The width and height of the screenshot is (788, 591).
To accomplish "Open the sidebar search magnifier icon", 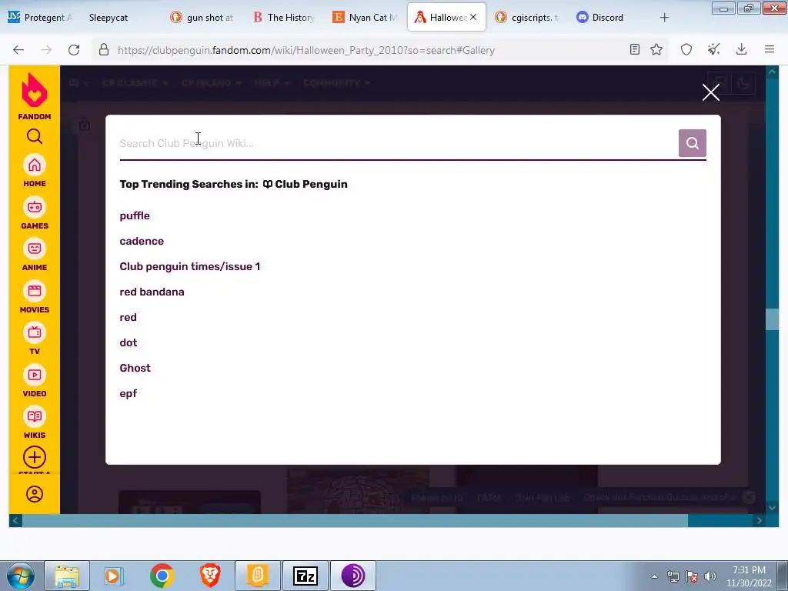I will pos(34,136).
